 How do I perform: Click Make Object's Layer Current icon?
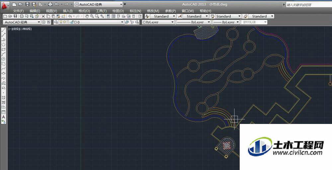point(127,22)
